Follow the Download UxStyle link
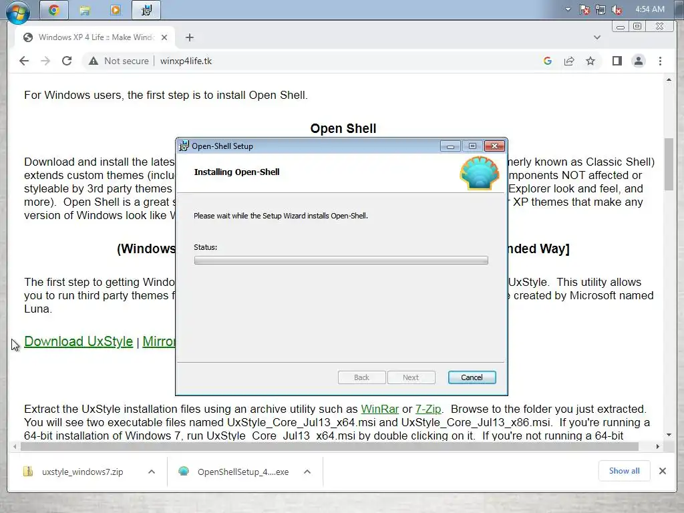 tap(79, 341)
